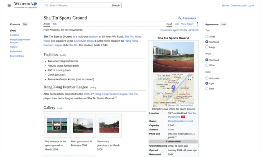Click the Hong Kong flag icon

pyautogui.click(x=183, y=117)
